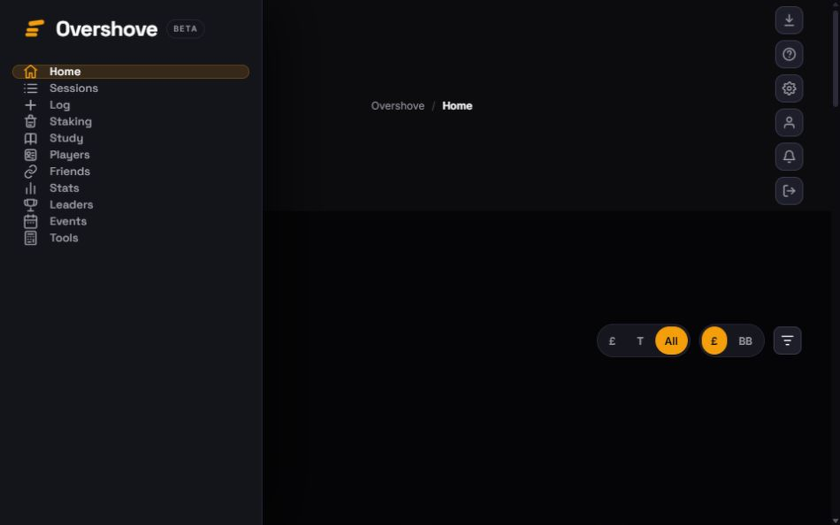Viewport: 840px width, 525px height.
Task: Open the Events page label
Action: coord(68,221)
